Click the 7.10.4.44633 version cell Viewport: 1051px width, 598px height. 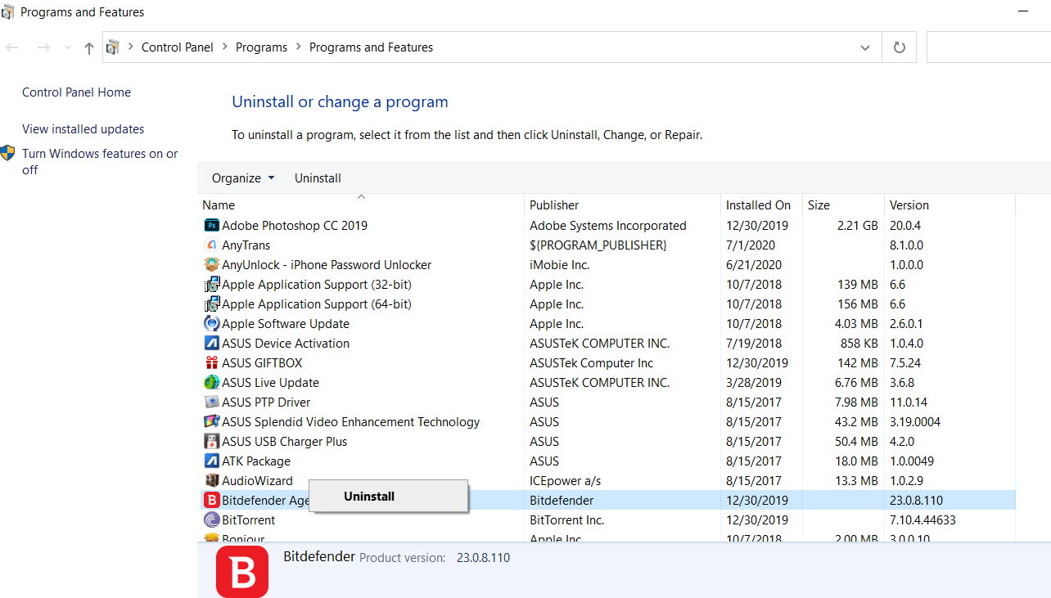click(922, 520)
